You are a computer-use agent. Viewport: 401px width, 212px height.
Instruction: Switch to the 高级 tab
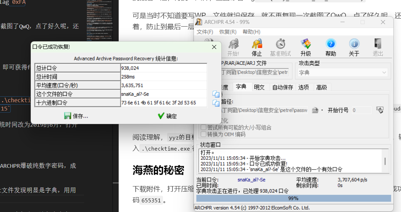[321, 87]
